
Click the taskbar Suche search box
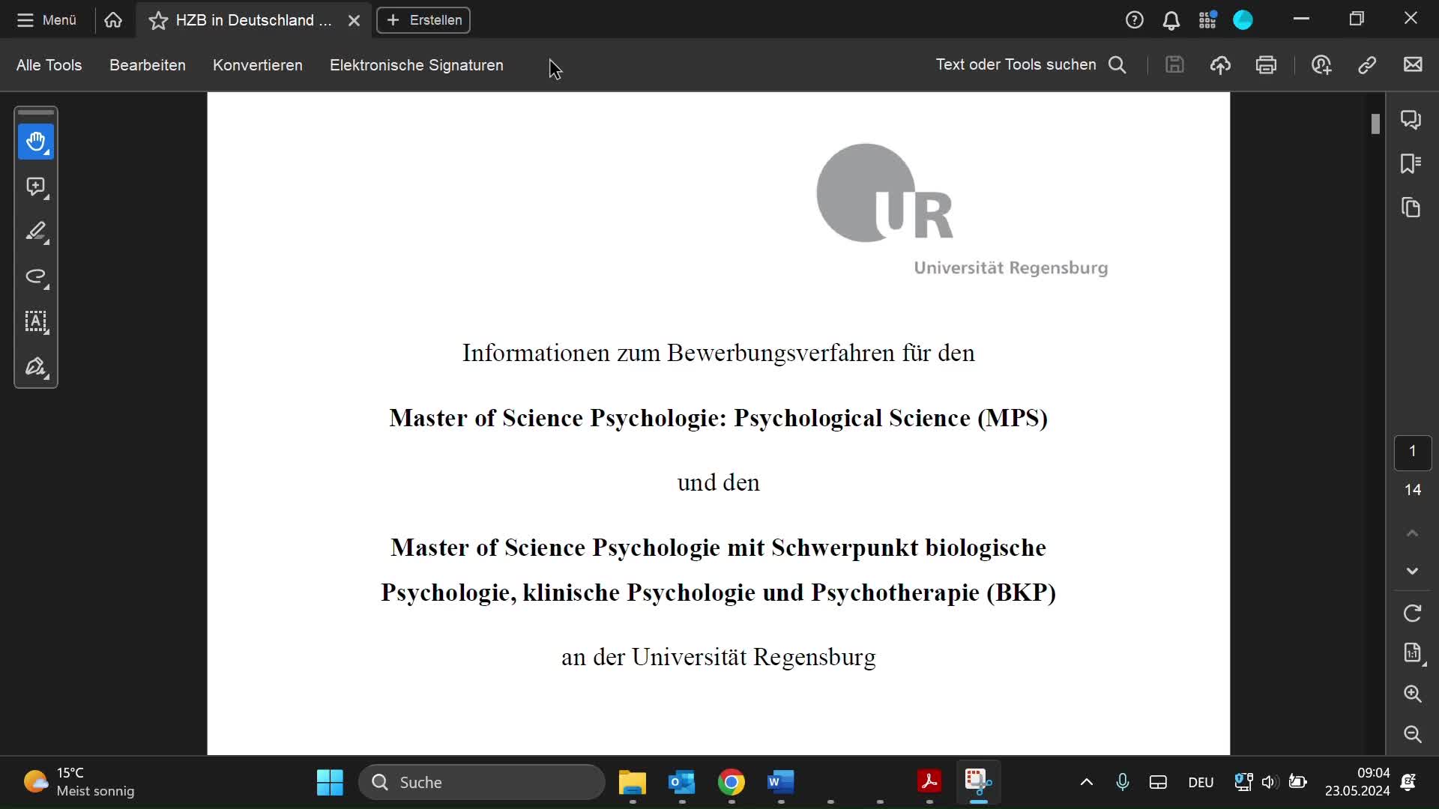click(x=482, y=782)
